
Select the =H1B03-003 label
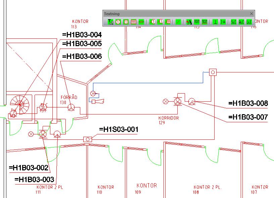35,179
